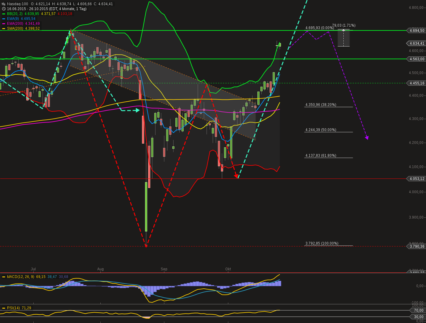The height and width of the screenshot is (323, 426).
Task: Click the 3.900,00 axis price label
Action: click(416, 217)
